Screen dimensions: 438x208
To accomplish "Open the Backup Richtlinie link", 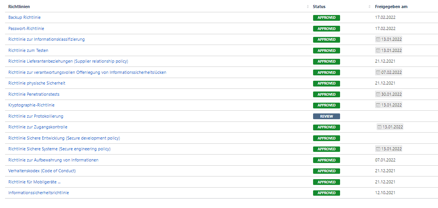I will [24, 18].
